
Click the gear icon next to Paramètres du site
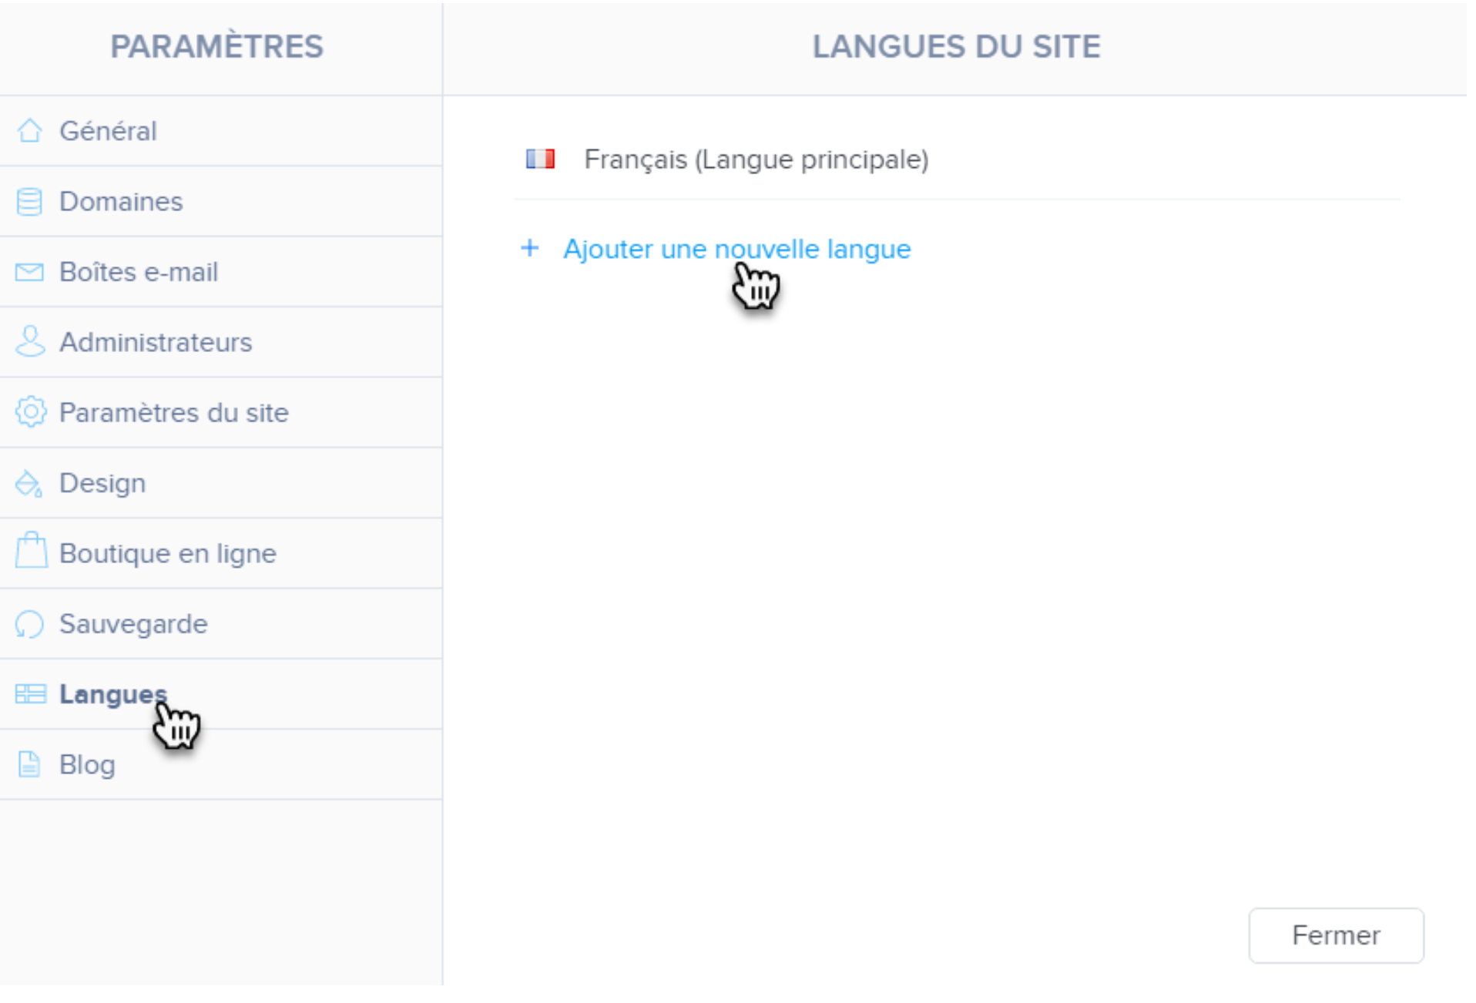(x=29, y=413)
